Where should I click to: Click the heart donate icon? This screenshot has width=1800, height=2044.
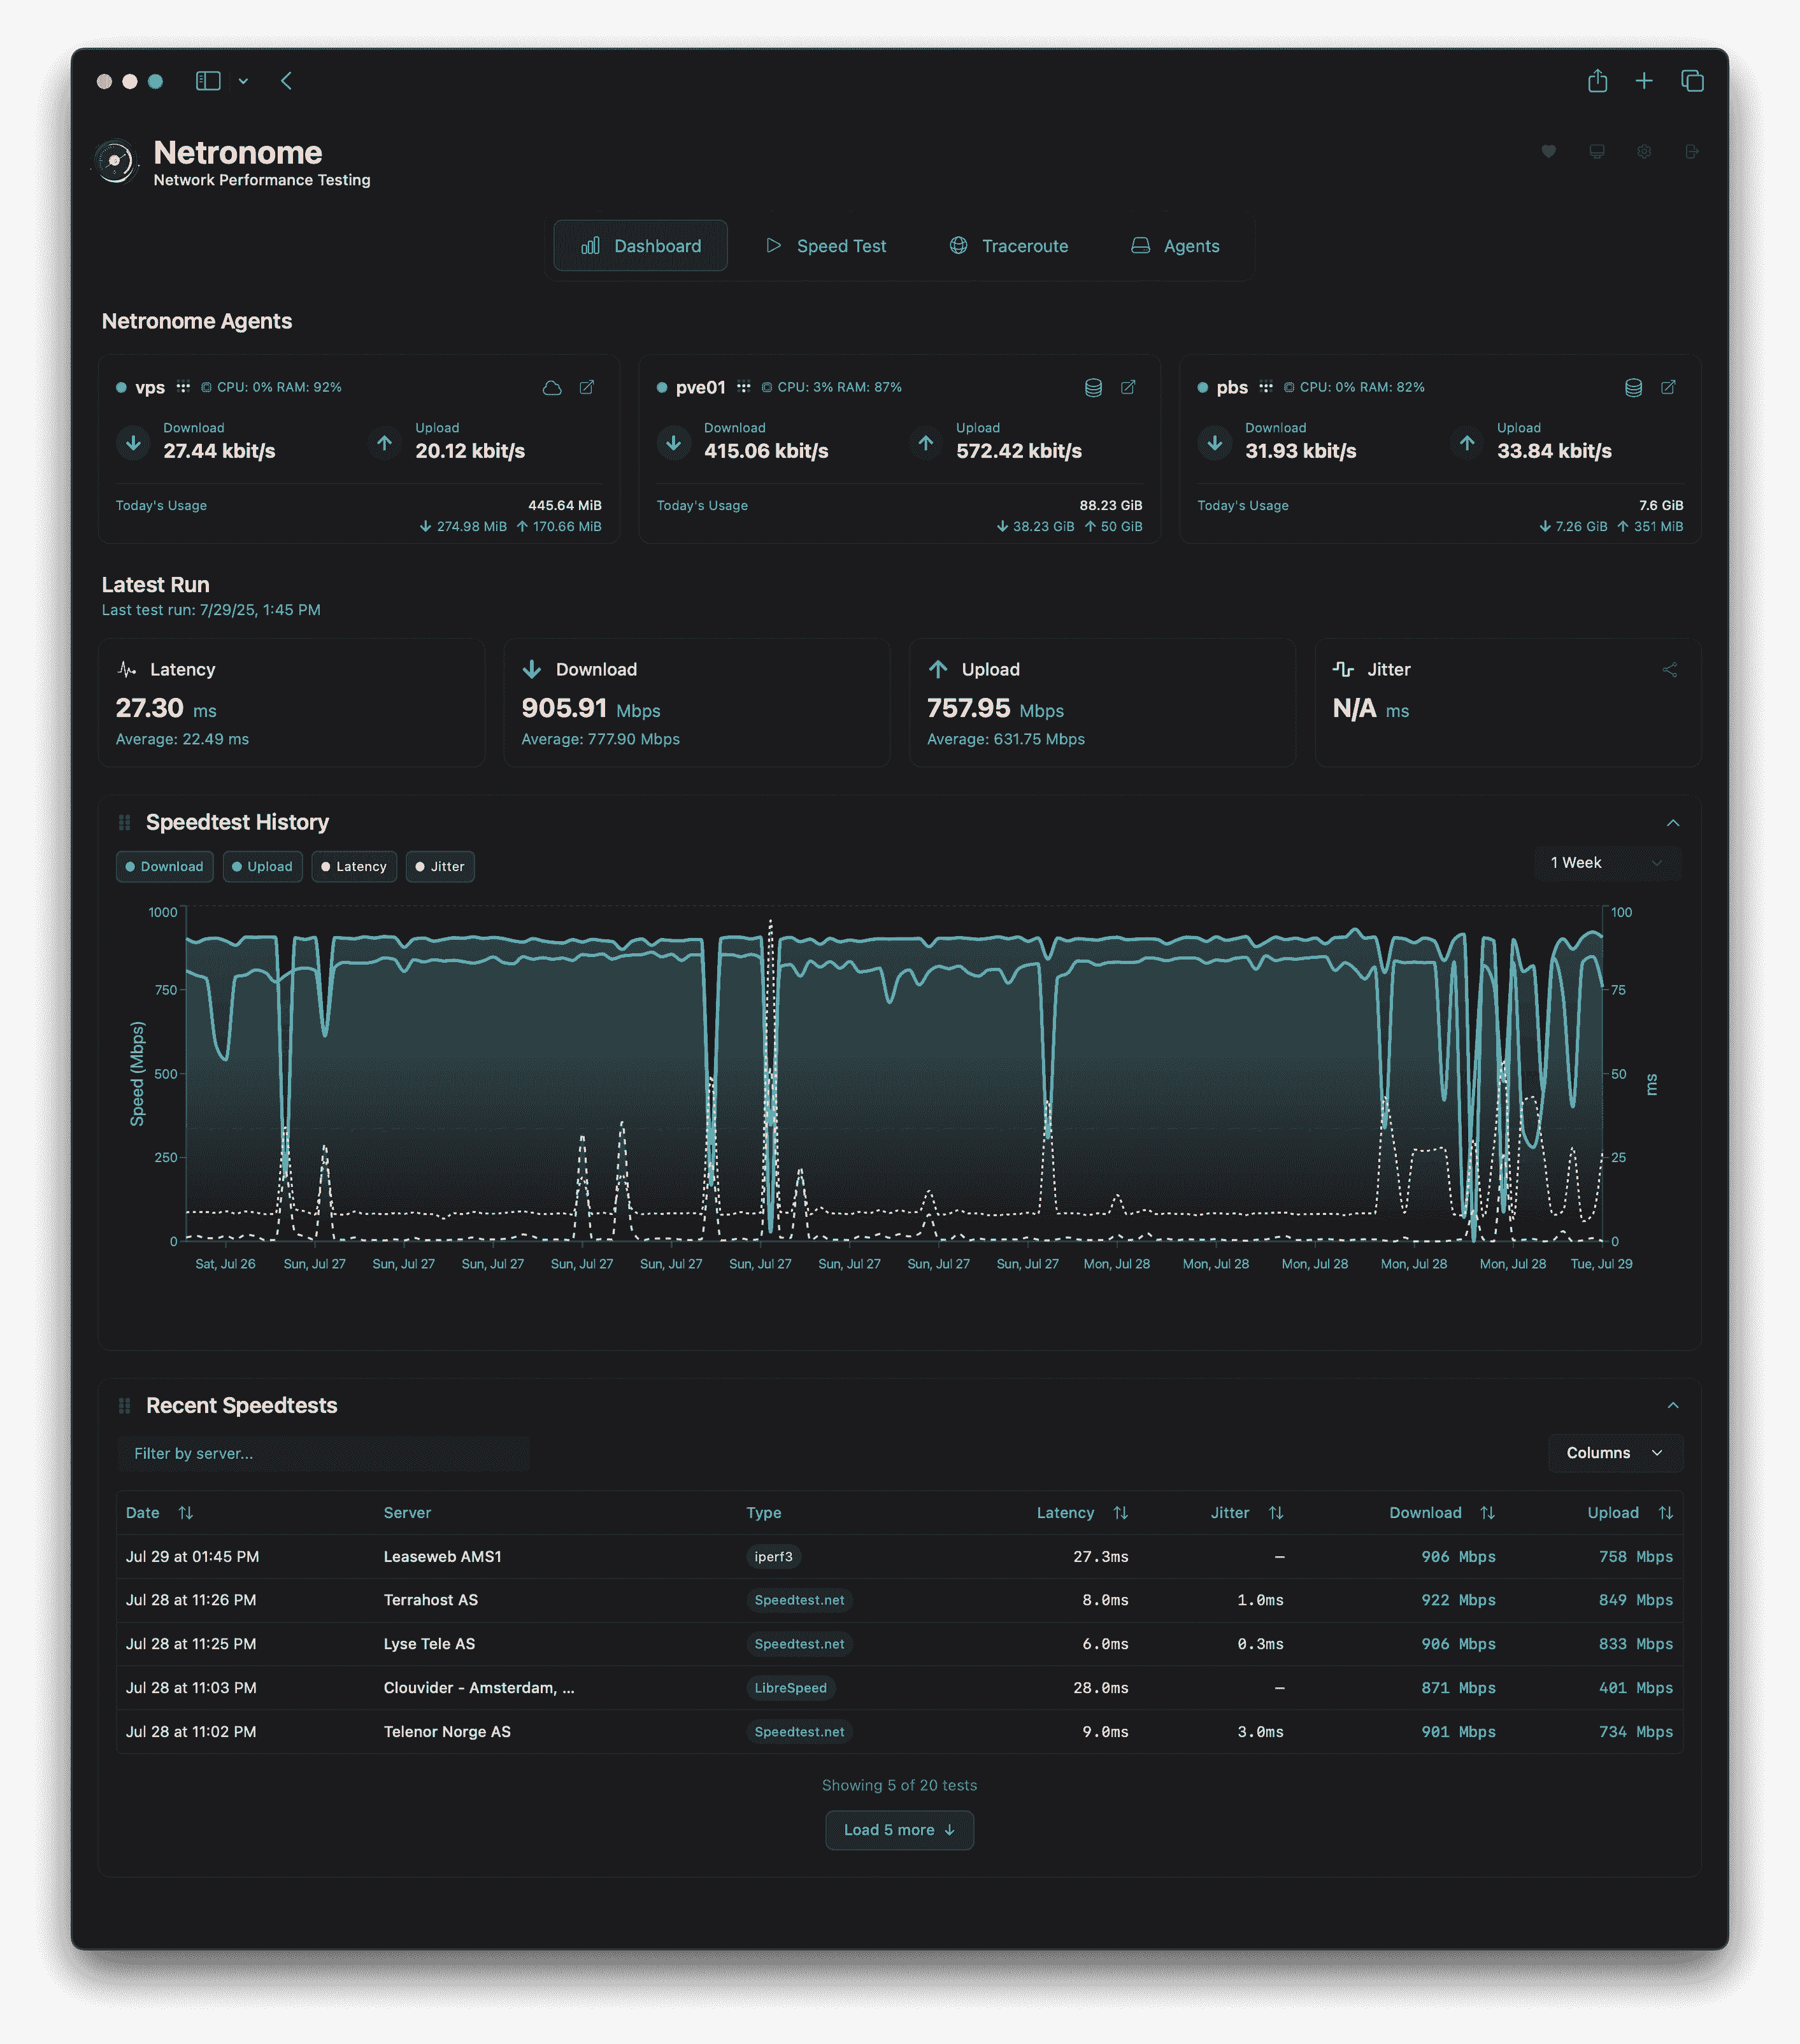click(x=1548, y=152)
